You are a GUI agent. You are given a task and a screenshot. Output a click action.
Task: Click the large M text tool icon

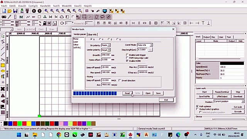(x=21, y=17)
